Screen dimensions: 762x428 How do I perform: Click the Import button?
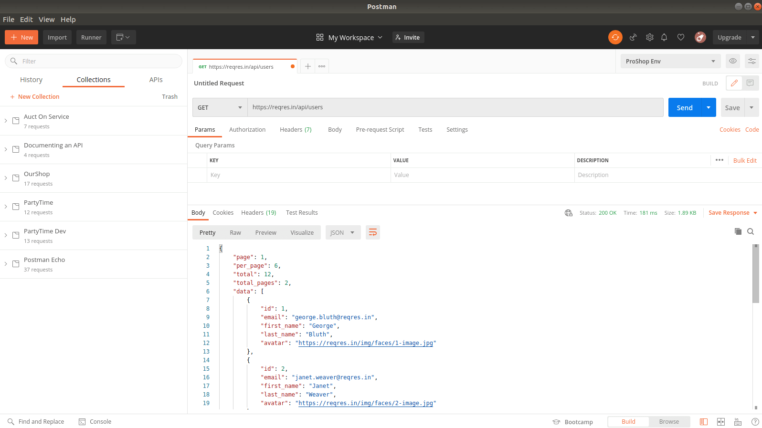[57, 37]
